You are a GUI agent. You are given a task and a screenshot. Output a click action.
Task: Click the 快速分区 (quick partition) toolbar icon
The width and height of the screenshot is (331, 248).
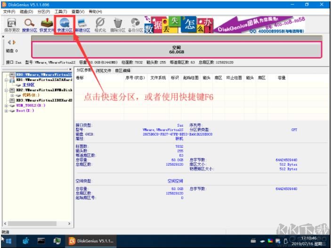65,25
